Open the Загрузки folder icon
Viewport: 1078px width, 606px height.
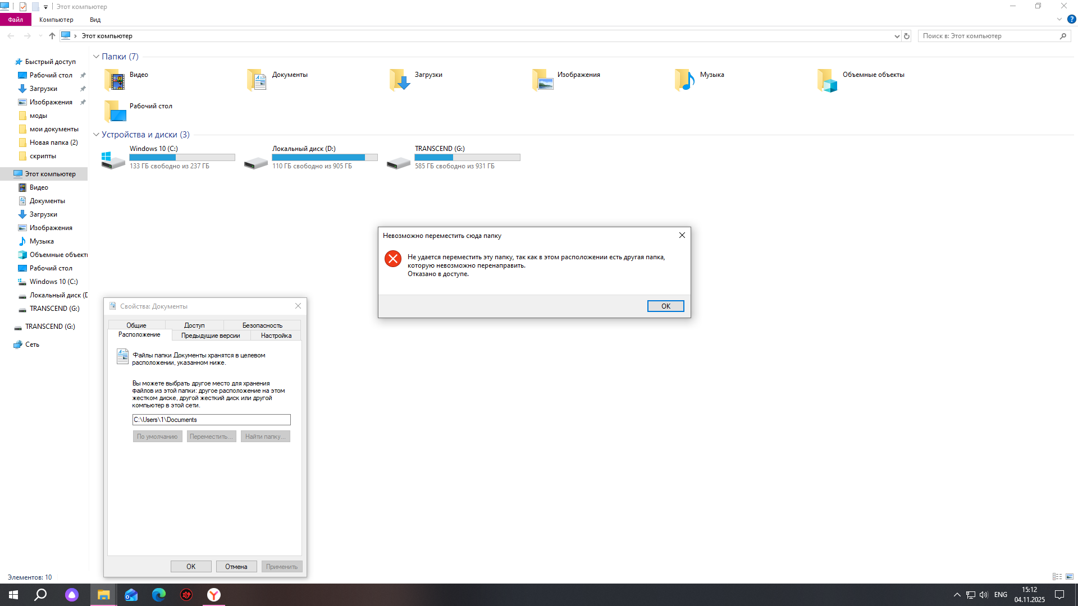(x=400, y=80)
